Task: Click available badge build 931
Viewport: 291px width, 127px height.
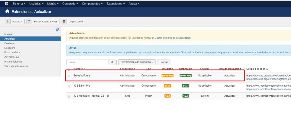Action: (186, 76)
